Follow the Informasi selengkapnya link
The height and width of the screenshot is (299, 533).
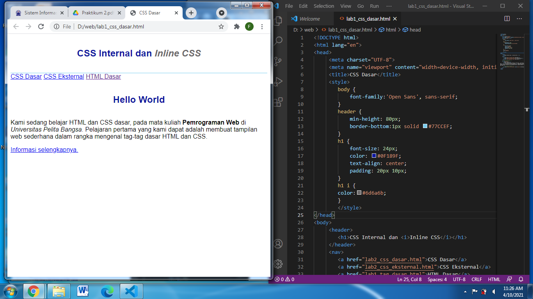(44, 149)
